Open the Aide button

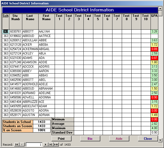pyautogui.click(x=119, y=139)
